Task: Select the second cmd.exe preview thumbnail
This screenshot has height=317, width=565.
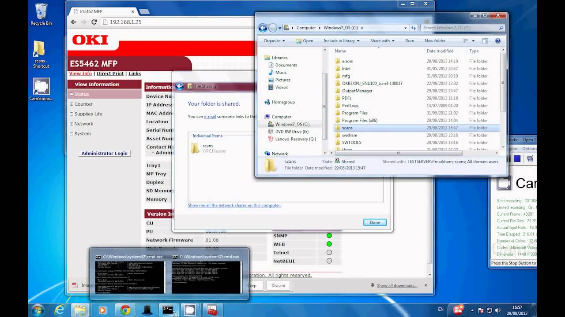Action: click(207, 274)
